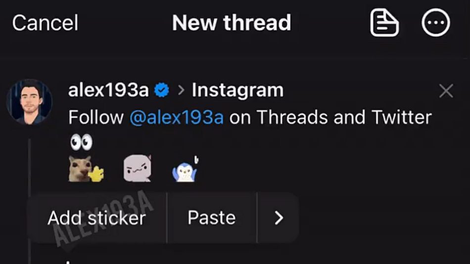This screenshot has width=470, height=264.
Task: Open the more options ellipsis circle
Action: pos(435,23)
